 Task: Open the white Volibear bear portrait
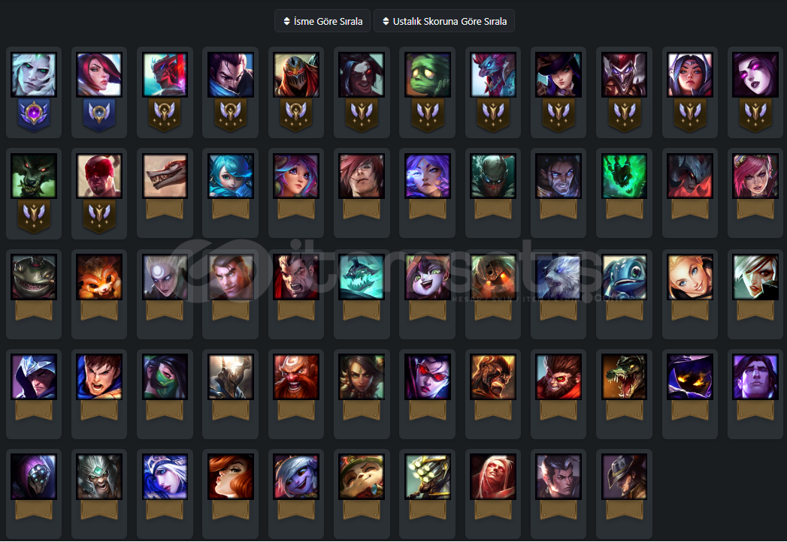pyautogui.click(x=558, y=277)
